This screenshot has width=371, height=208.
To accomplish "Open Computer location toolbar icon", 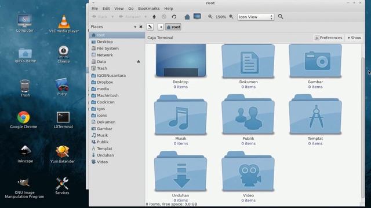I will tap(197, 16).
